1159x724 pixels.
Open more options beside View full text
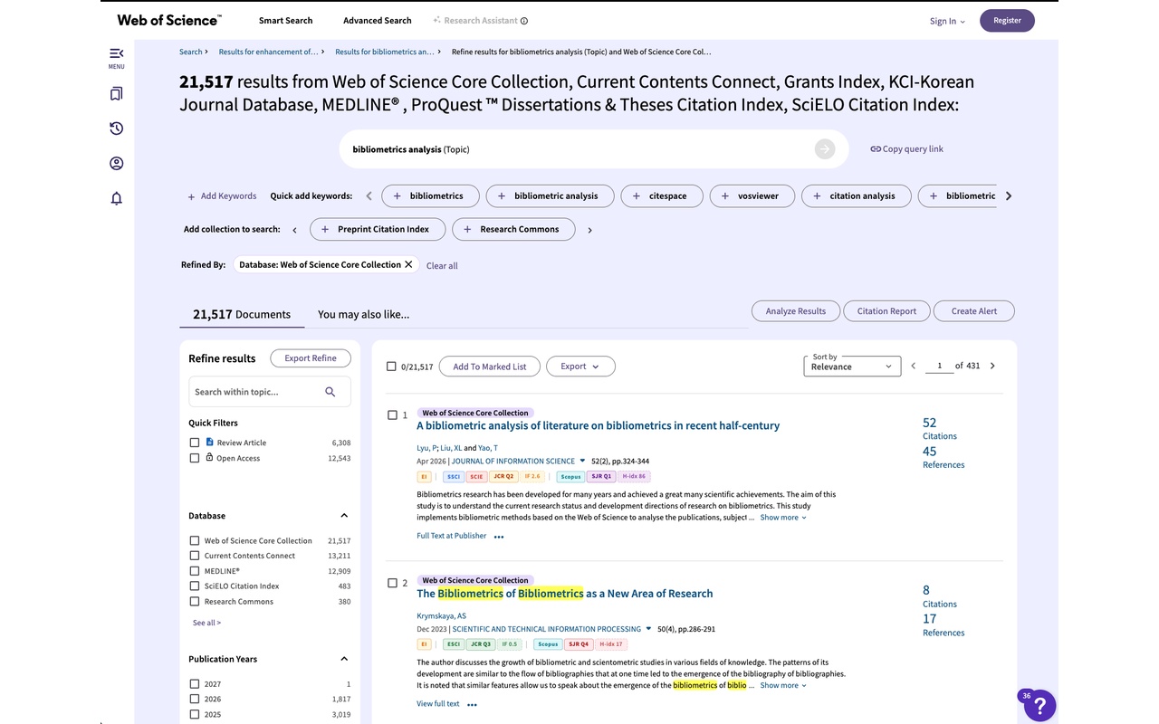(x=472, y=704)
